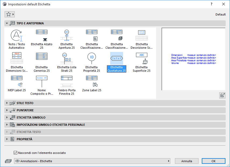Viewport: 230px width, 167px height.
Task: Click the label preview area
Action: click(x=193, y=59)
